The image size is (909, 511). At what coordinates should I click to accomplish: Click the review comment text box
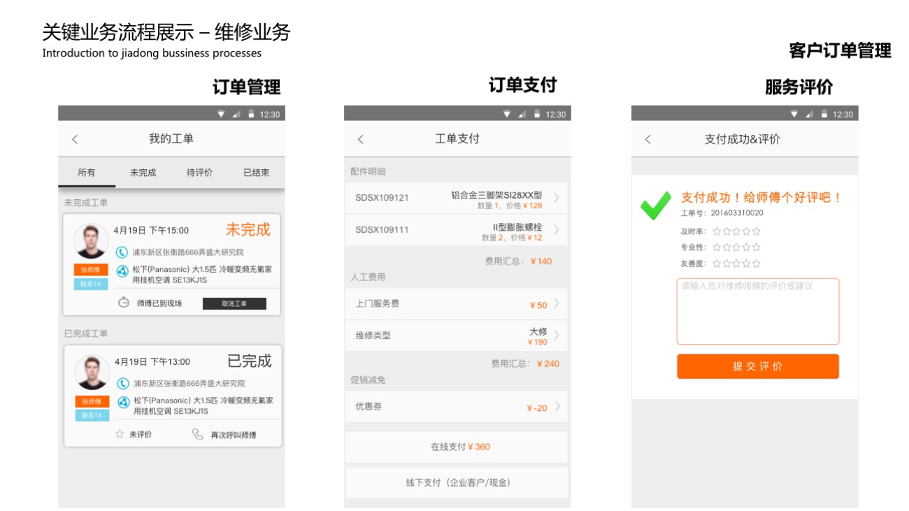(757, 312)
